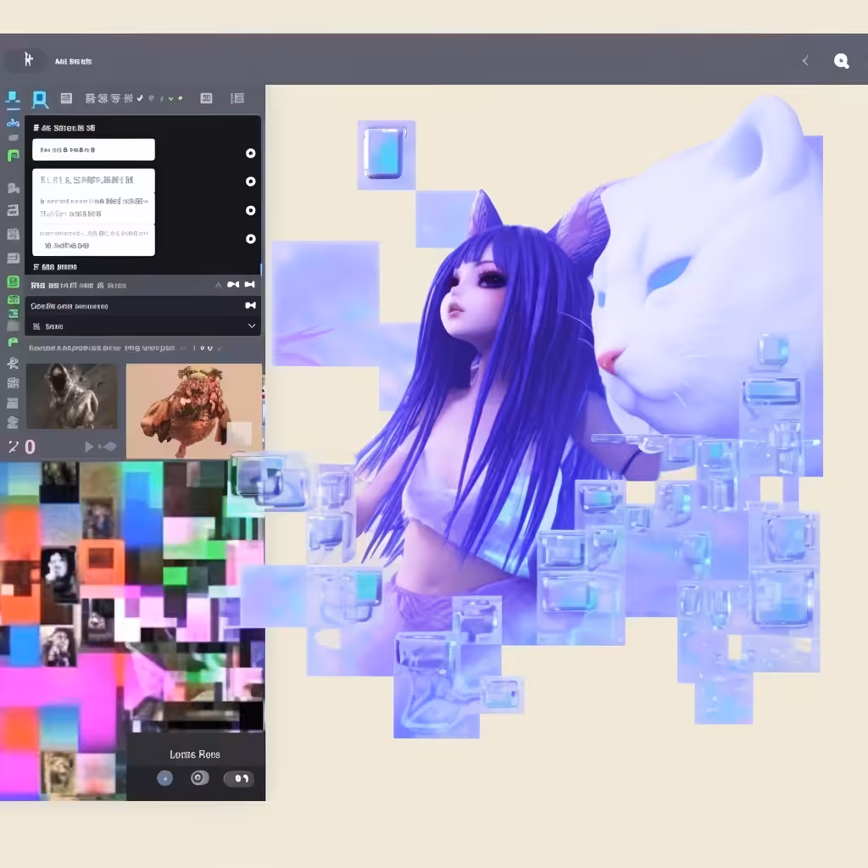Toggle the second bowtie switch in the grey highlighted row
Viewport: 868px width, 868px height.
coord(250,285)
